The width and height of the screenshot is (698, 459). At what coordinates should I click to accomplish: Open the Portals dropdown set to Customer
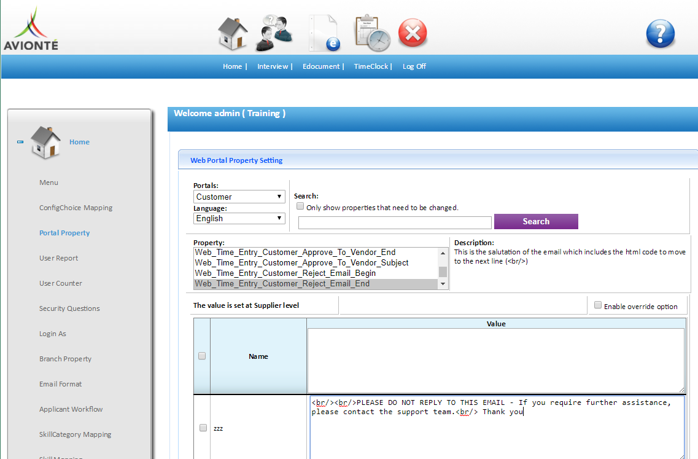239,197
